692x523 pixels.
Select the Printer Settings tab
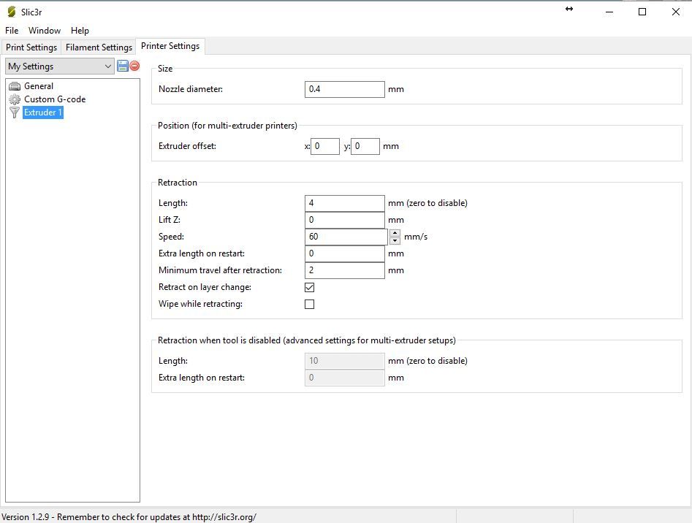point(170,46)
